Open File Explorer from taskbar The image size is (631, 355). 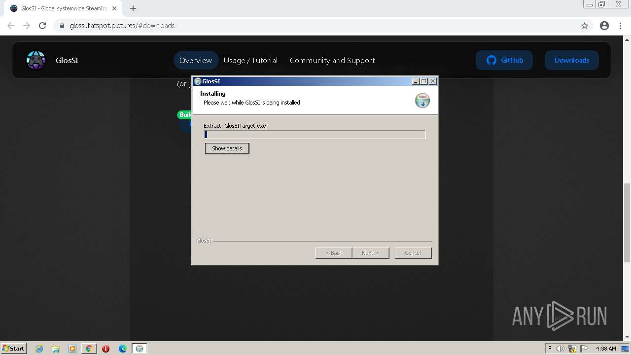coord(56,349)
